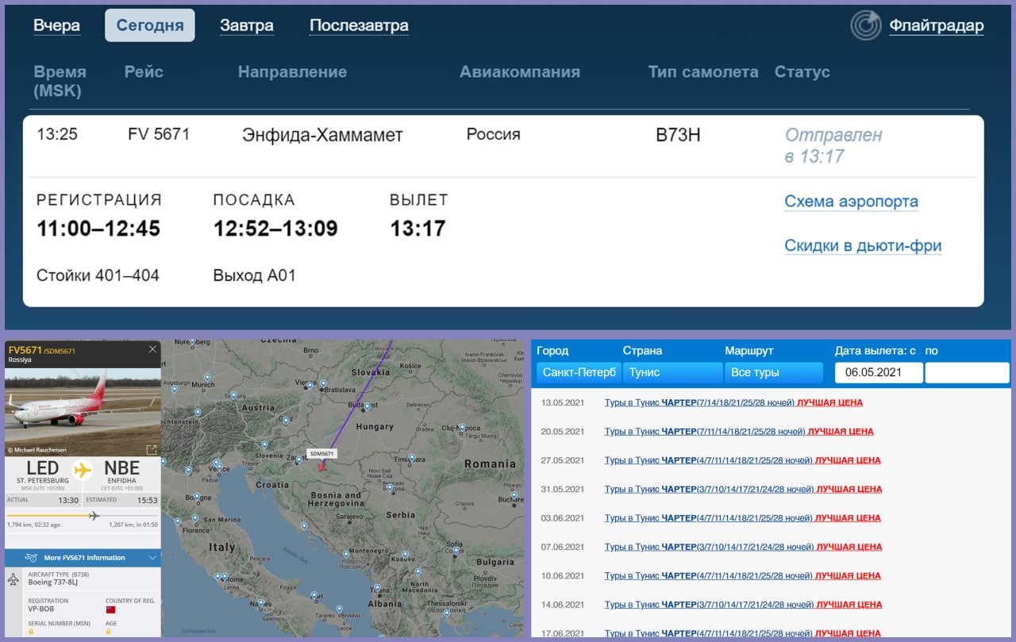Click the status 'Отправлен в 13:17'
1016x642 pixels.
pos(833,145)
